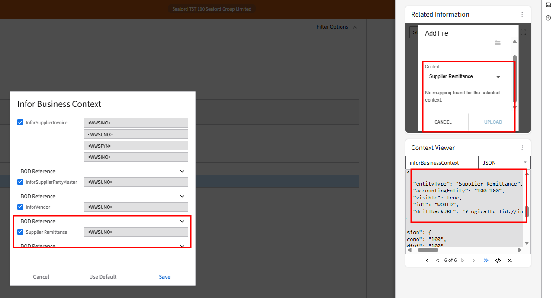Open the JSON format dropdown

504,163
